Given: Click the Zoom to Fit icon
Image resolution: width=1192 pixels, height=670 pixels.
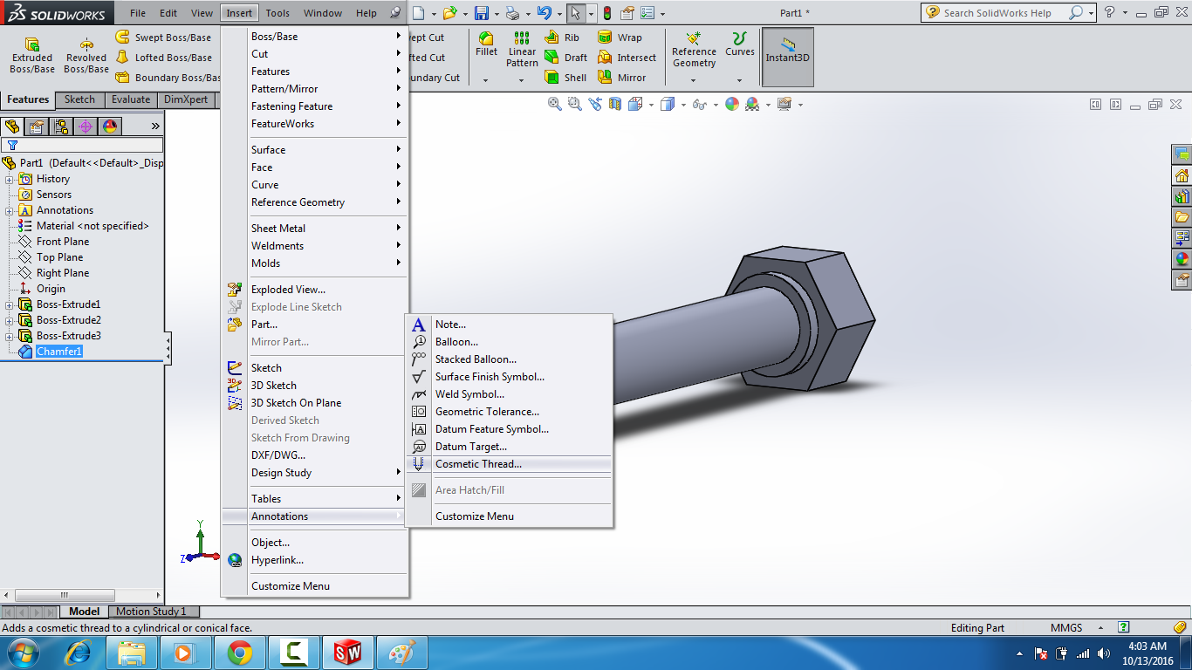Looking at the screenshot, I should tap(554, 104).
